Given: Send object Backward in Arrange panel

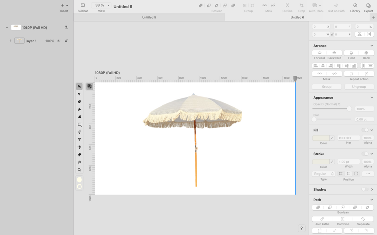Looking at the screenshot, I should coord(334,53).
